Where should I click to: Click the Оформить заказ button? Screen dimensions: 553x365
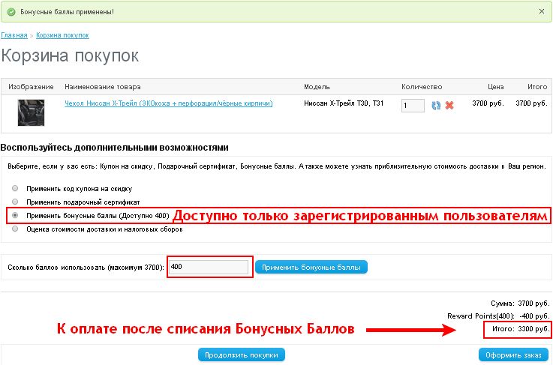click(513, 355)
